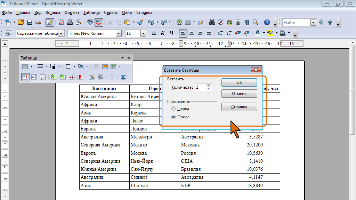Close the Вставить Столбцы dialog
This screenshot has width=356, height=200.
(x=256, y=70)
